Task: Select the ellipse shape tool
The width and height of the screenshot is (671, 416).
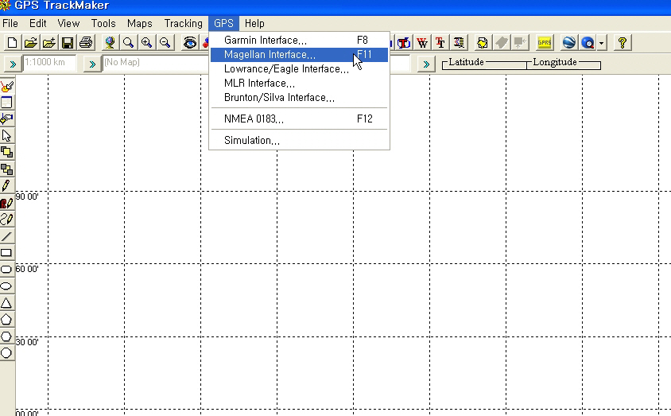Action: [x=7, y=286]
